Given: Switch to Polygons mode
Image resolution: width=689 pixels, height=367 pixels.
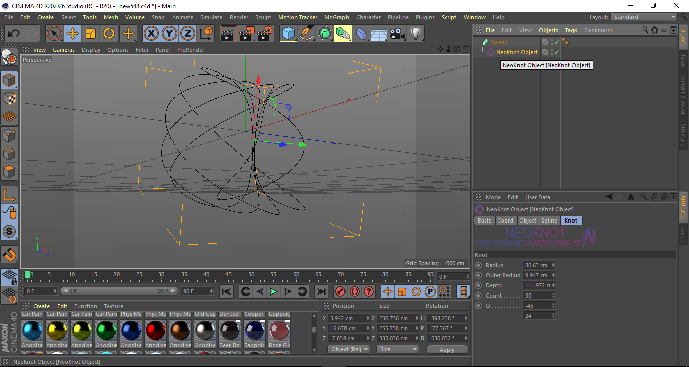Looking at the screenshot, I should pyautogui.click(x=9, y=172).
